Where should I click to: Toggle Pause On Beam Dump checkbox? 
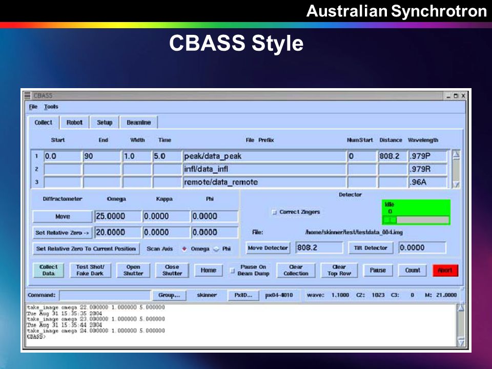[232, 271]
